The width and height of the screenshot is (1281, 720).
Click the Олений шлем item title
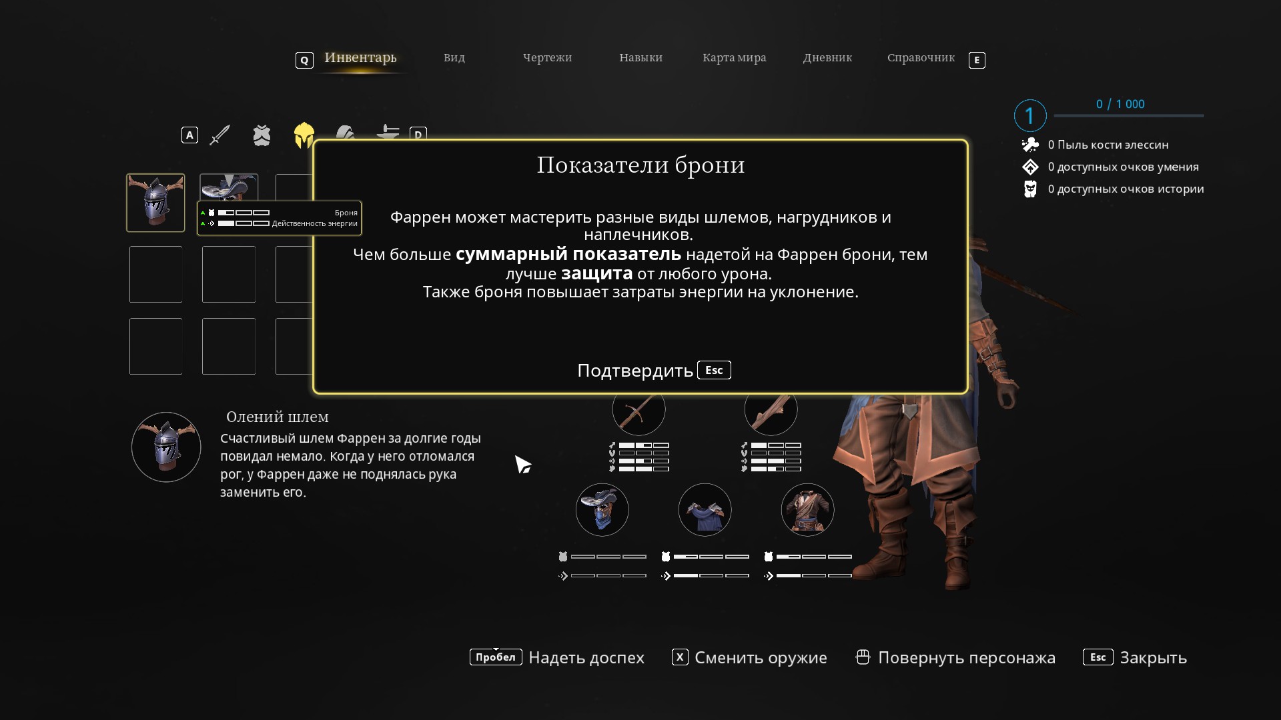[x=278, y=417]
